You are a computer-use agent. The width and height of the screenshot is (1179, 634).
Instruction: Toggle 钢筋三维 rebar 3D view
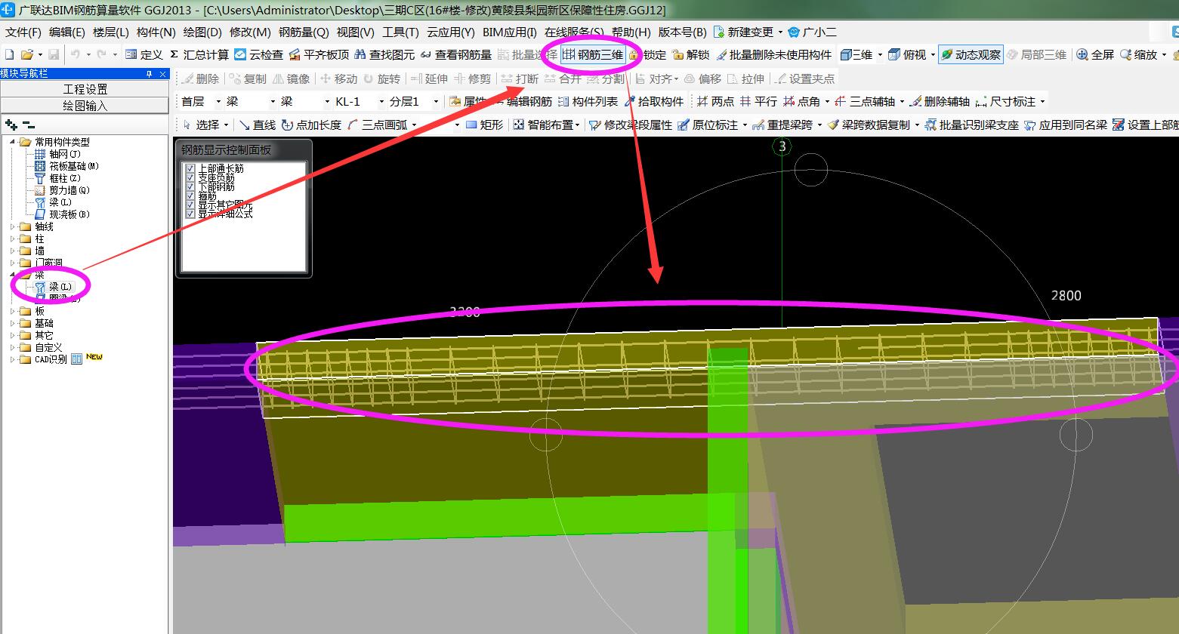coord(594,54)
